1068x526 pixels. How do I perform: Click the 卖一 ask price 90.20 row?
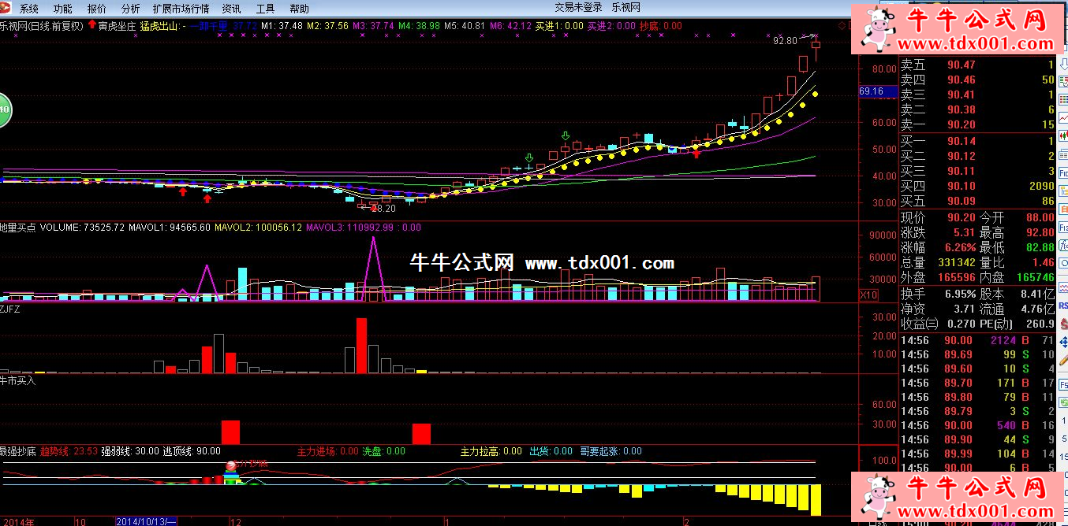tap(977, 124)
